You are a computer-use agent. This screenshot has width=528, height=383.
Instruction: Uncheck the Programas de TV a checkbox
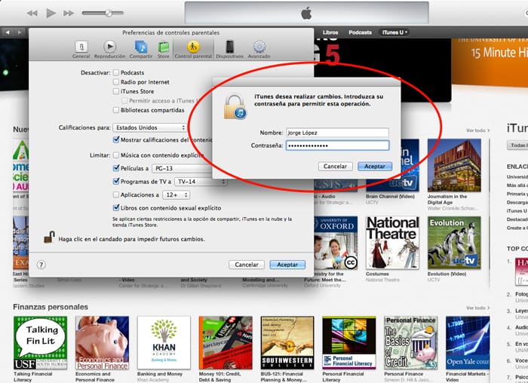point(116,181)
